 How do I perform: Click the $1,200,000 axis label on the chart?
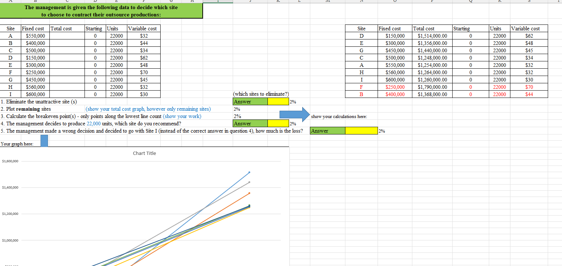pyautogui.click(x=10, y=214)
